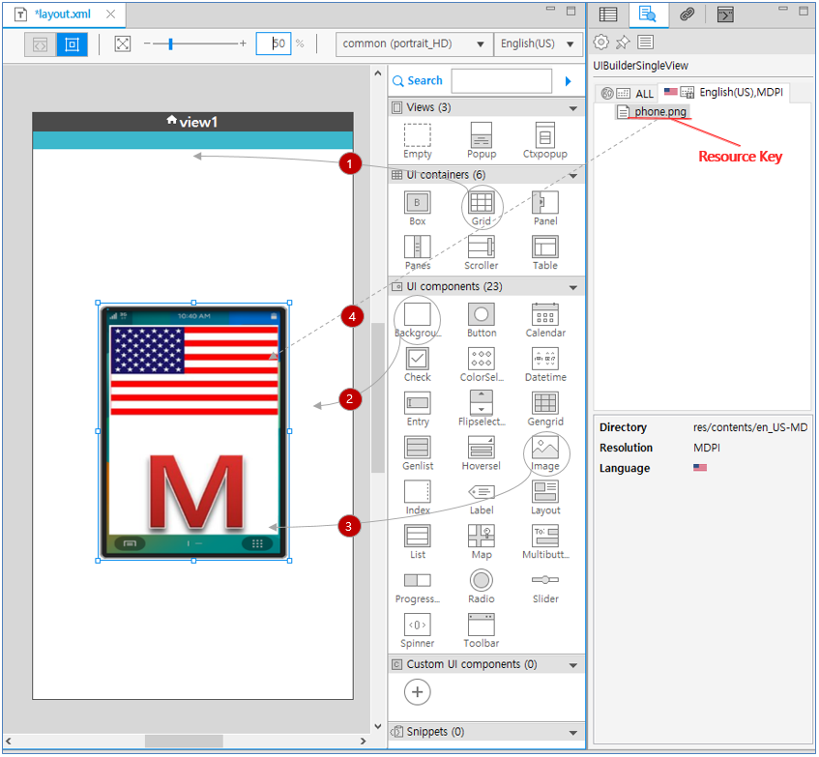Image resolution: width=819 pixels, height=757 pixels.
Task: Click the zoom level slider handle
Action: pyautogui.click(x=170, y=44)
